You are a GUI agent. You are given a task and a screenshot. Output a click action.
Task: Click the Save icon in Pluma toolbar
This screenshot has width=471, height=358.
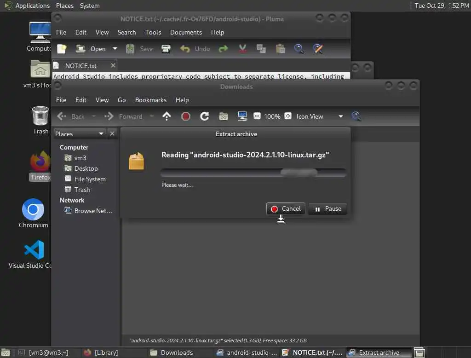coord(130,49)
